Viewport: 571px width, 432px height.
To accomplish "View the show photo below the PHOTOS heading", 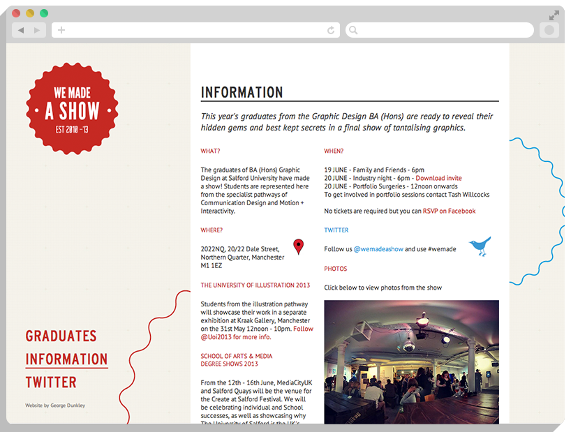I will tap(411, 362).
